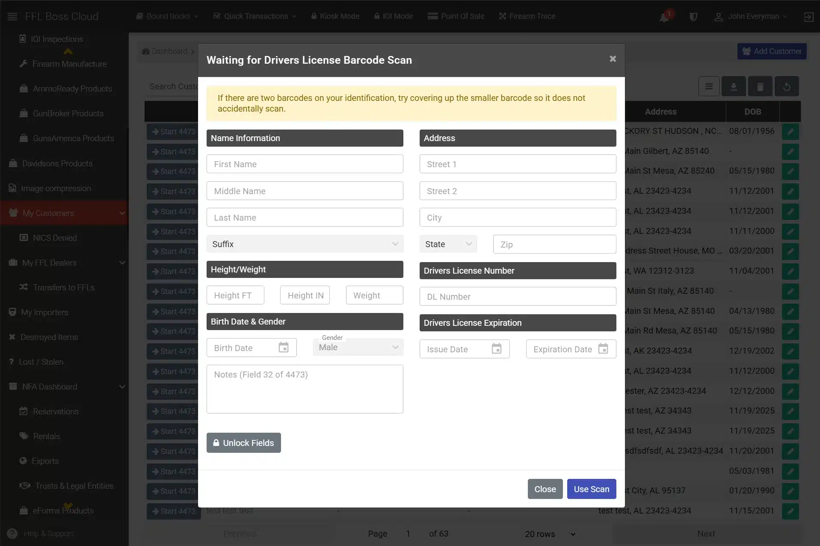Image resolution: width=820 pixels, height=546 pixels.
Task: Switch to IOI Mode
Action: pos(393,16)
